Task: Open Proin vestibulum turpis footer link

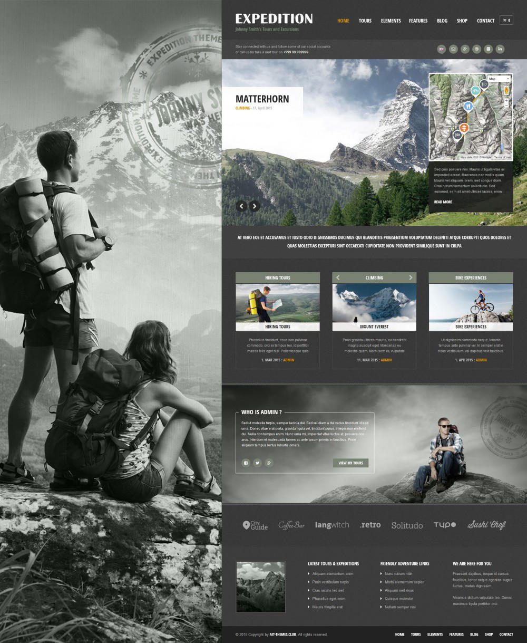Action: tap(330, 582)
